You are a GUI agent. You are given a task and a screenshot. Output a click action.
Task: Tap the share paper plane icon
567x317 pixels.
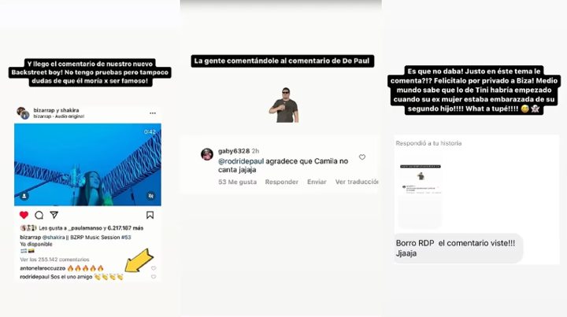point(54,216)
